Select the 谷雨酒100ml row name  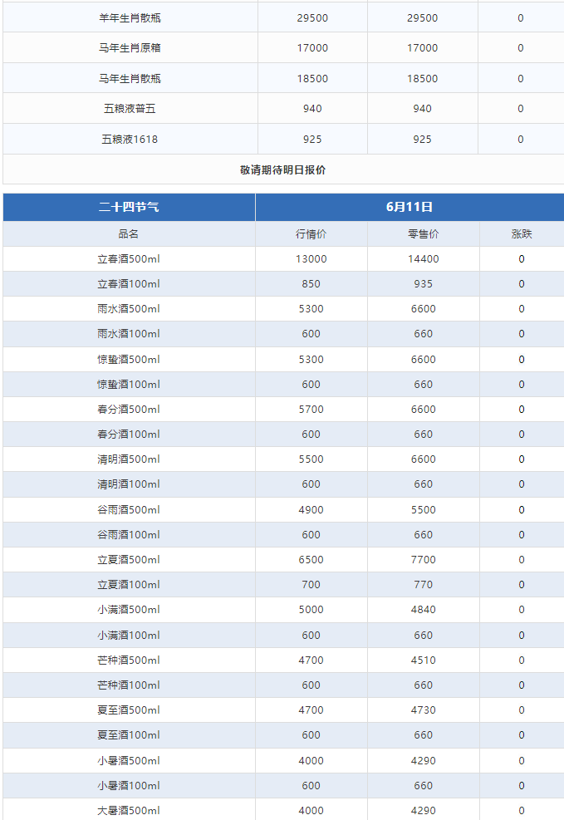[x=129, y=534]
